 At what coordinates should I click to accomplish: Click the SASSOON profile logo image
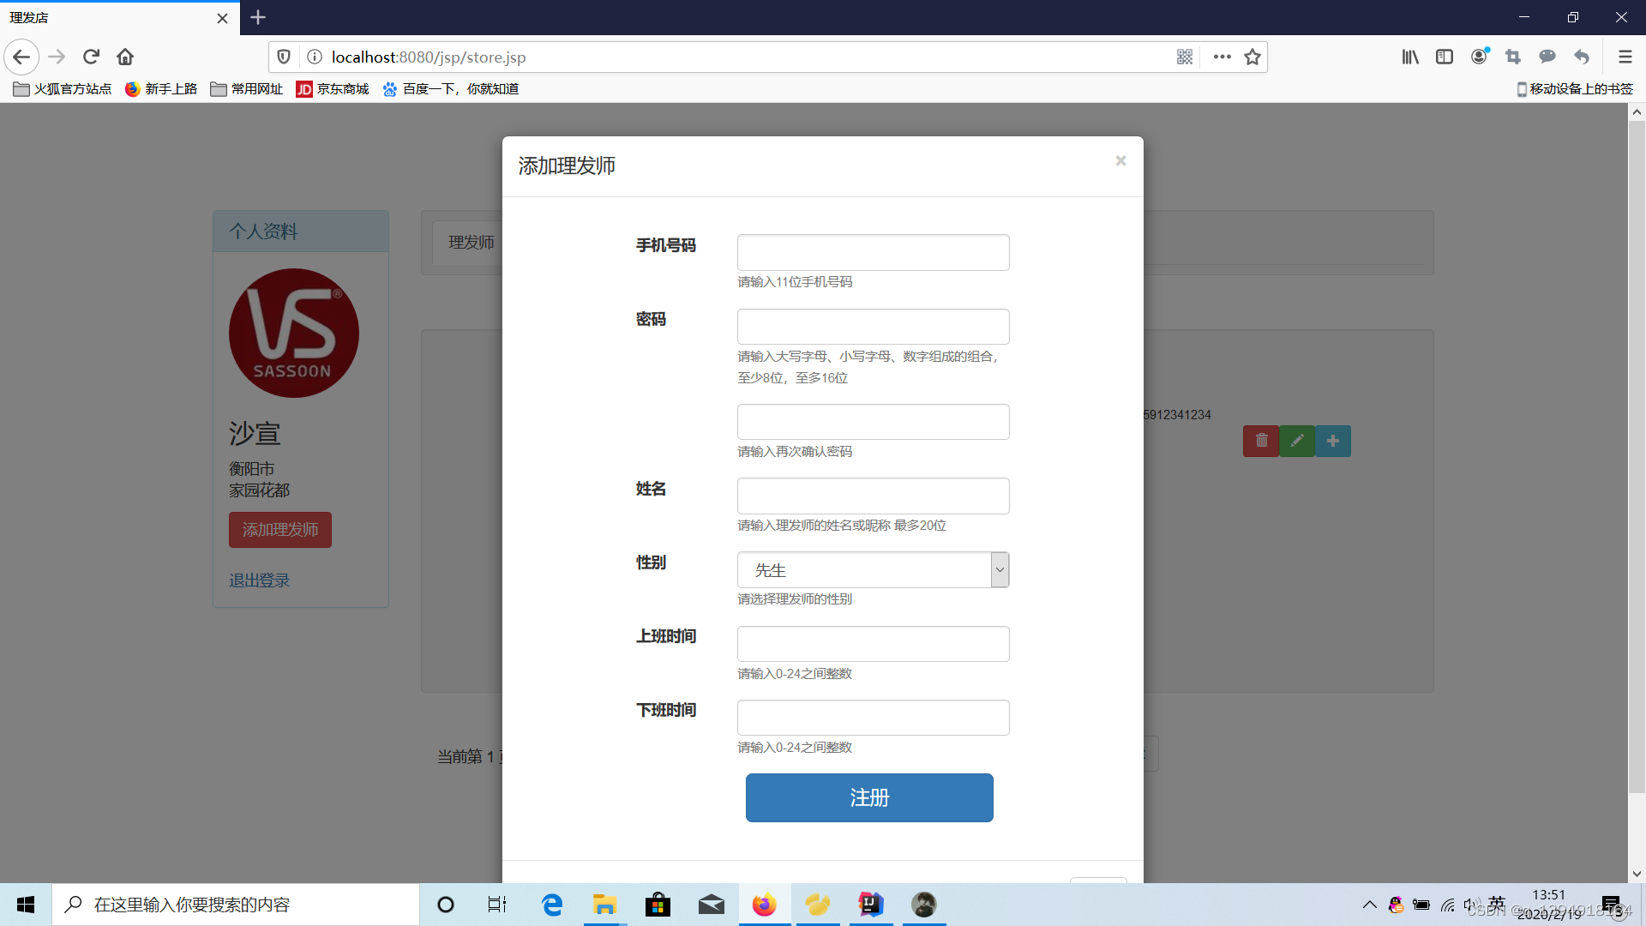[294, 333]
